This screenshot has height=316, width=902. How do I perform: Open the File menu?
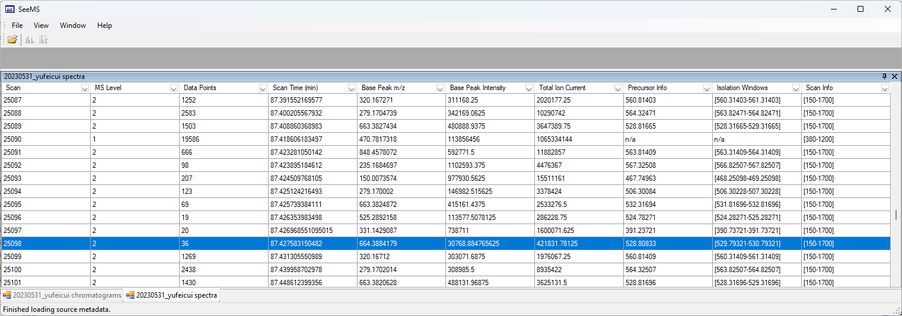coord(17,25)
